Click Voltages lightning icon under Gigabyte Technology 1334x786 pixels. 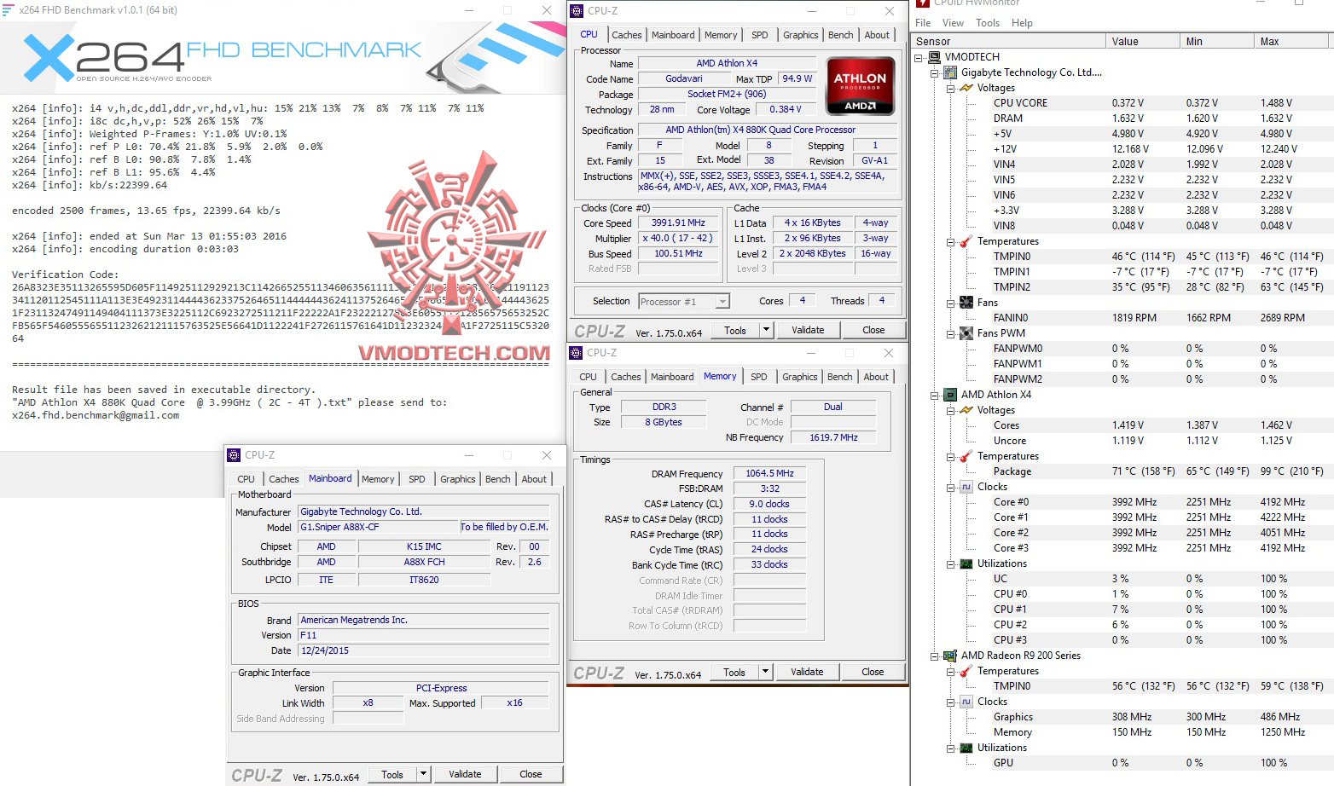pos(966,88)
